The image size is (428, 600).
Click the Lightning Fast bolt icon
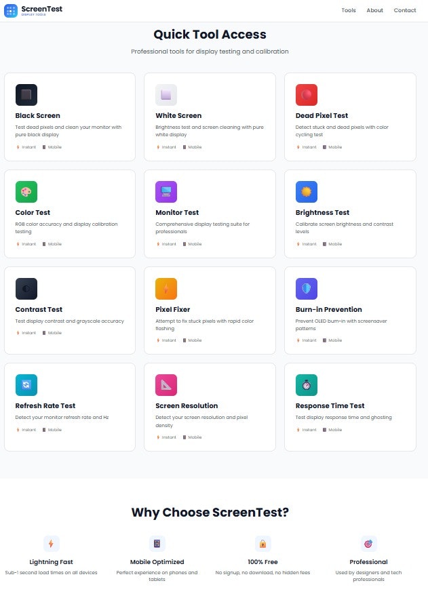(51, 542)
